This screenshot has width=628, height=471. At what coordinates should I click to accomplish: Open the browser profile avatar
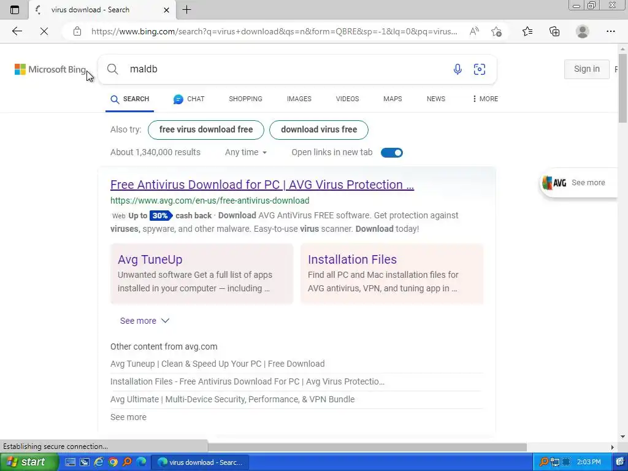[582, 31]
